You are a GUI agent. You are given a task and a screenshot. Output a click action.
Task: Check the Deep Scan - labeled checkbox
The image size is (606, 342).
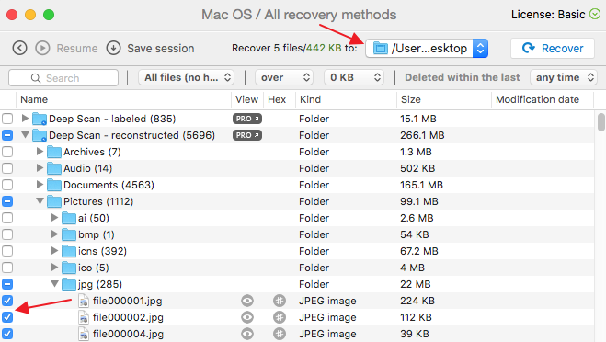pyautogui.click(x=7, y=119)
